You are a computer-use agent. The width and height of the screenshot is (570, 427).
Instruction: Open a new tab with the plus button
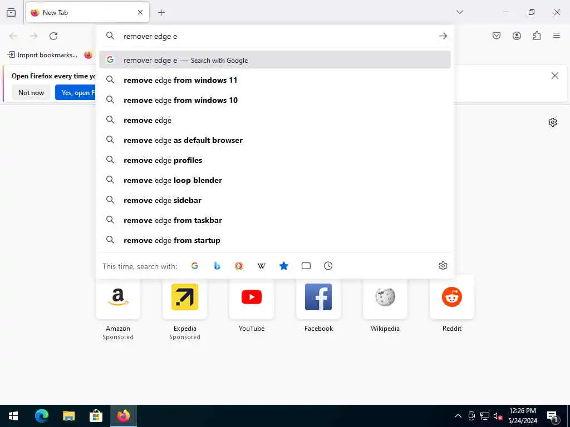[x=161, y=13]
